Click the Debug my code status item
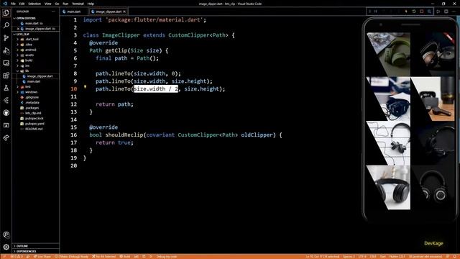This screenshot has width=460, height=259. point(166,257)
